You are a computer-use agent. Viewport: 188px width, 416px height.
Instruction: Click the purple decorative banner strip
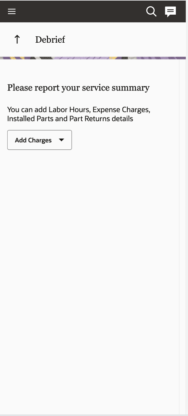pyautogui.click(x=93, y=58)
